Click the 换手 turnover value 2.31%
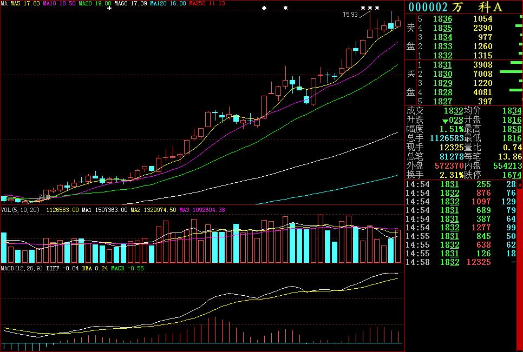Screen dimensions: 523x352 452,175
